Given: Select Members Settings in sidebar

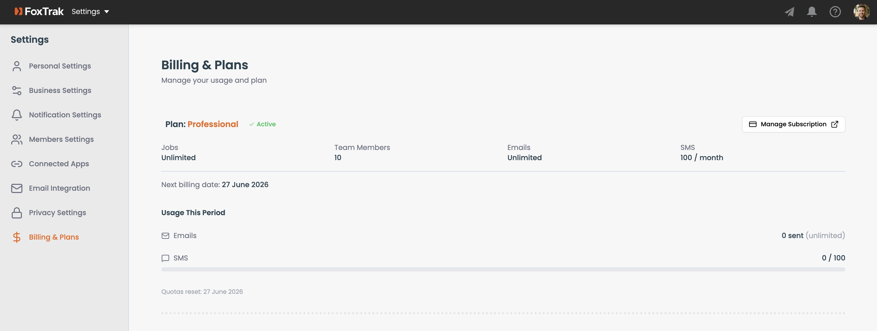Looking at the screenshot, I should (x=61, y=140).
